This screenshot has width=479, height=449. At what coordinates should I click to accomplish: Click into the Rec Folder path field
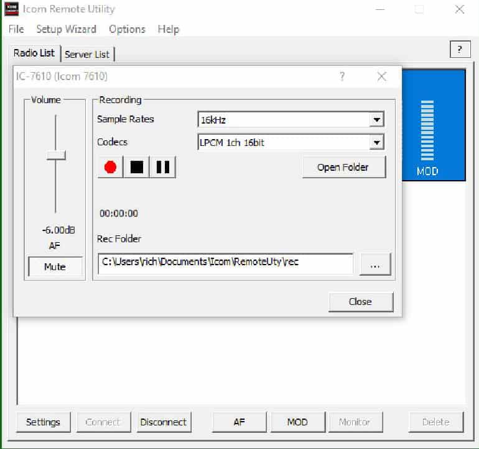click(x=225, y=262)
